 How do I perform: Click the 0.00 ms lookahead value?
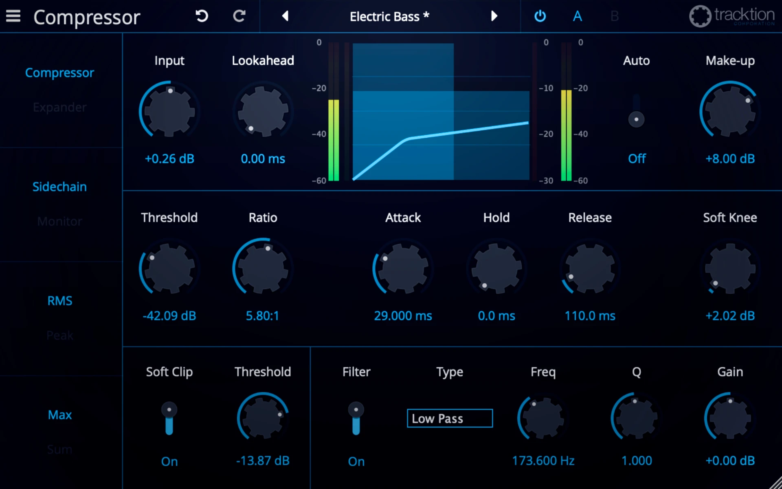point(263,159)
